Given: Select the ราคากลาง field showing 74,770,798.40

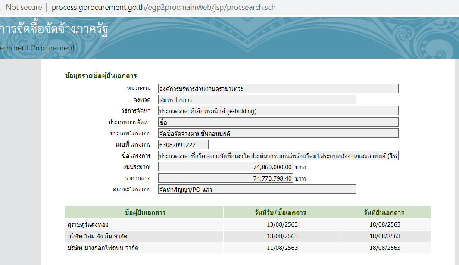Looking at the screenshot, I should tap(225, 178).
